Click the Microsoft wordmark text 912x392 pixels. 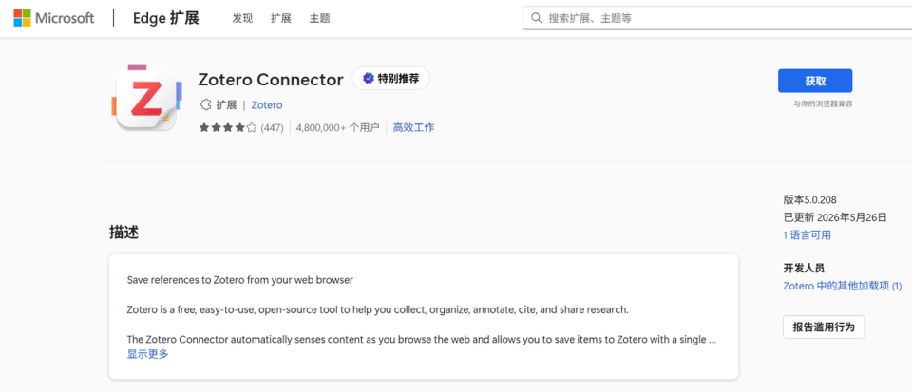point(65,18)
